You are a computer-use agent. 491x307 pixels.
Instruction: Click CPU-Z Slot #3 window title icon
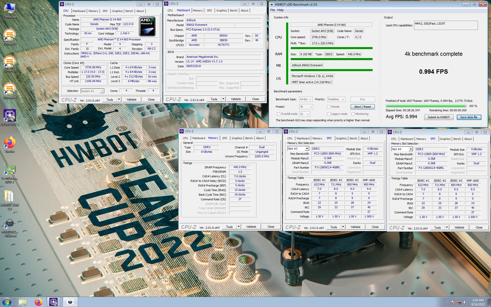click(x=286, y=131)
